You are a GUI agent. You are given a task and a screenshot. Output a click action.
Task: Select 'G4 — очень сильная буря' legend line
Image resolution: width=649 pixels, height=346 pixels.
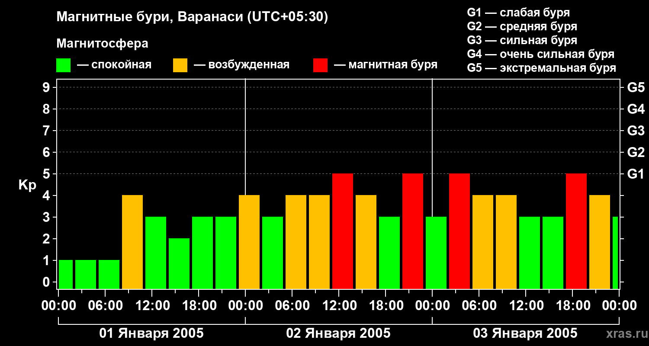(x=540, y=54)
